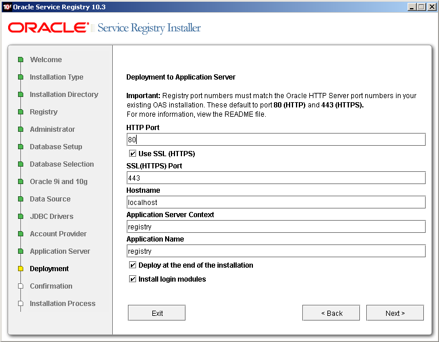439x342 pixels.
Task: Select the Deployment step label
Action: (x=49, y=269)
